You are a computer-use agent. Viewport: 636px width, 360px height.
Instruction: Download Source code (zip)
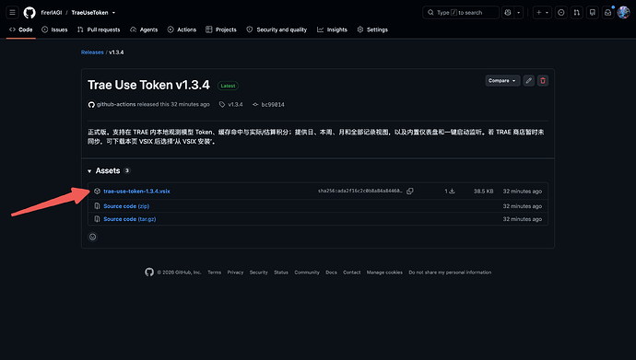[126, 206]
